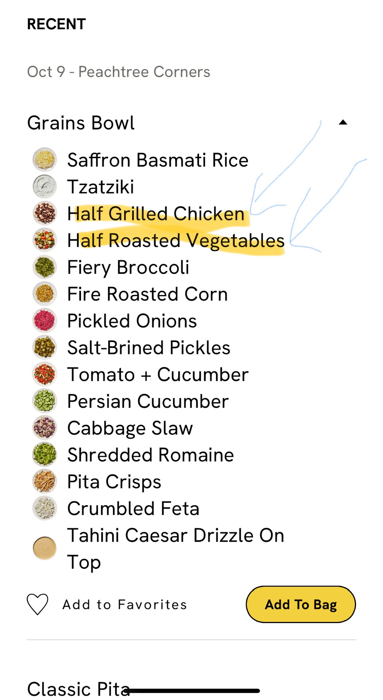Tap the Tahini Caesar Drizzle icon
Image resolution: width=383 pixels, height=700 pixels.
pyautogui.click(x=44, y=548)
